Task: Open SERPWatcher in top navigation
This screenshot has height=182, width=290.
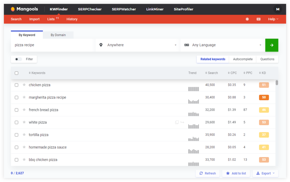Action: tap(124, 9)
